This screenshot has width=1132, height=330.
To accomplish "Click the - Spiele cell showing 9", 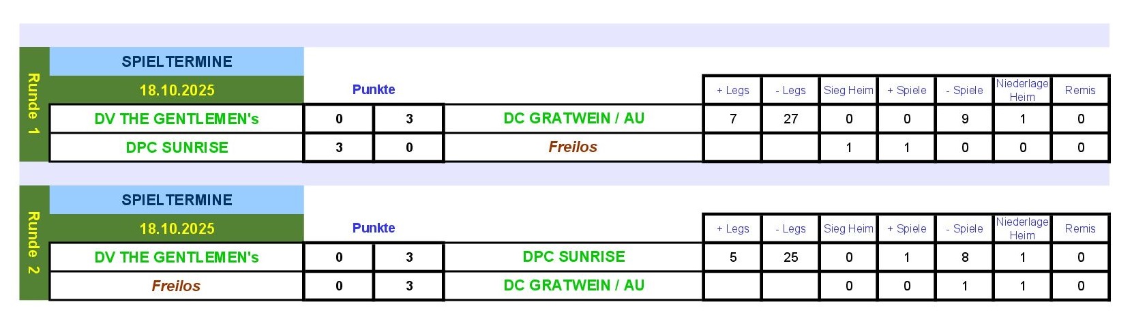I will click(x=964, y=119).
